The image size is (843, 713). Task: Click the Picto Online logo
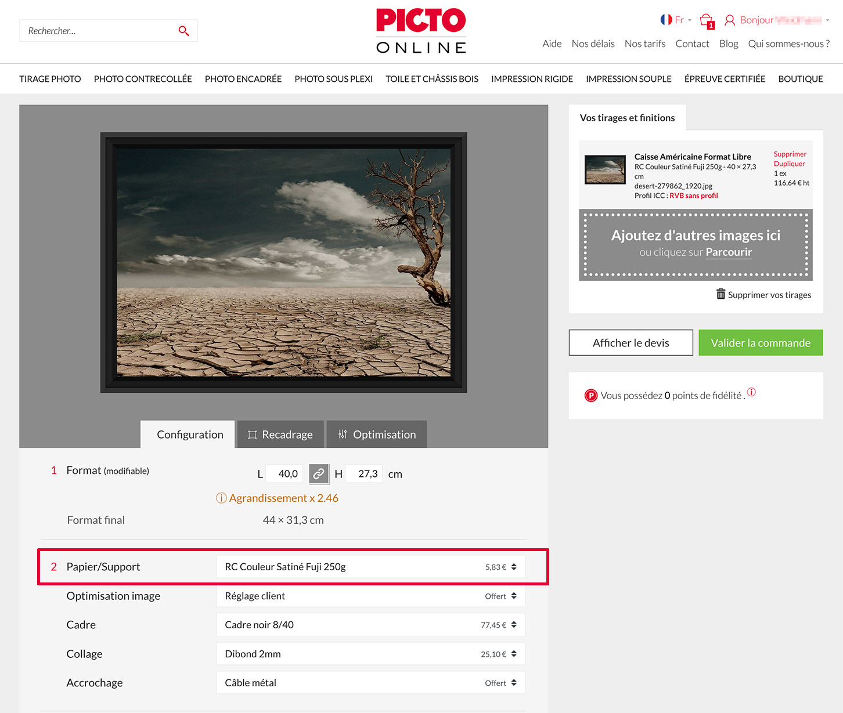(421, 31)
